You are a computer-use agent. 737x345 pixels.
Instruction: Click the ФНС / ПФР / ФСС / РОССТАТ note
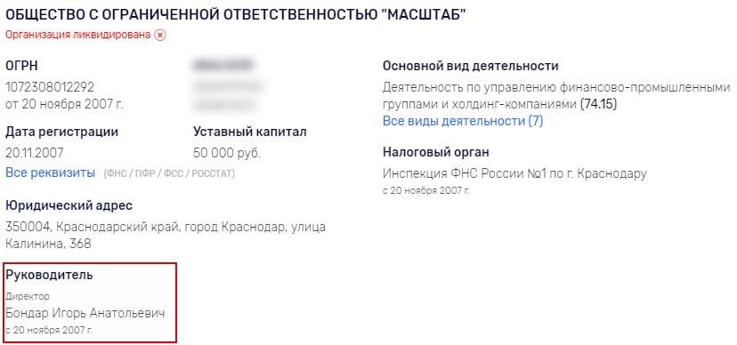tap(169, 173)
